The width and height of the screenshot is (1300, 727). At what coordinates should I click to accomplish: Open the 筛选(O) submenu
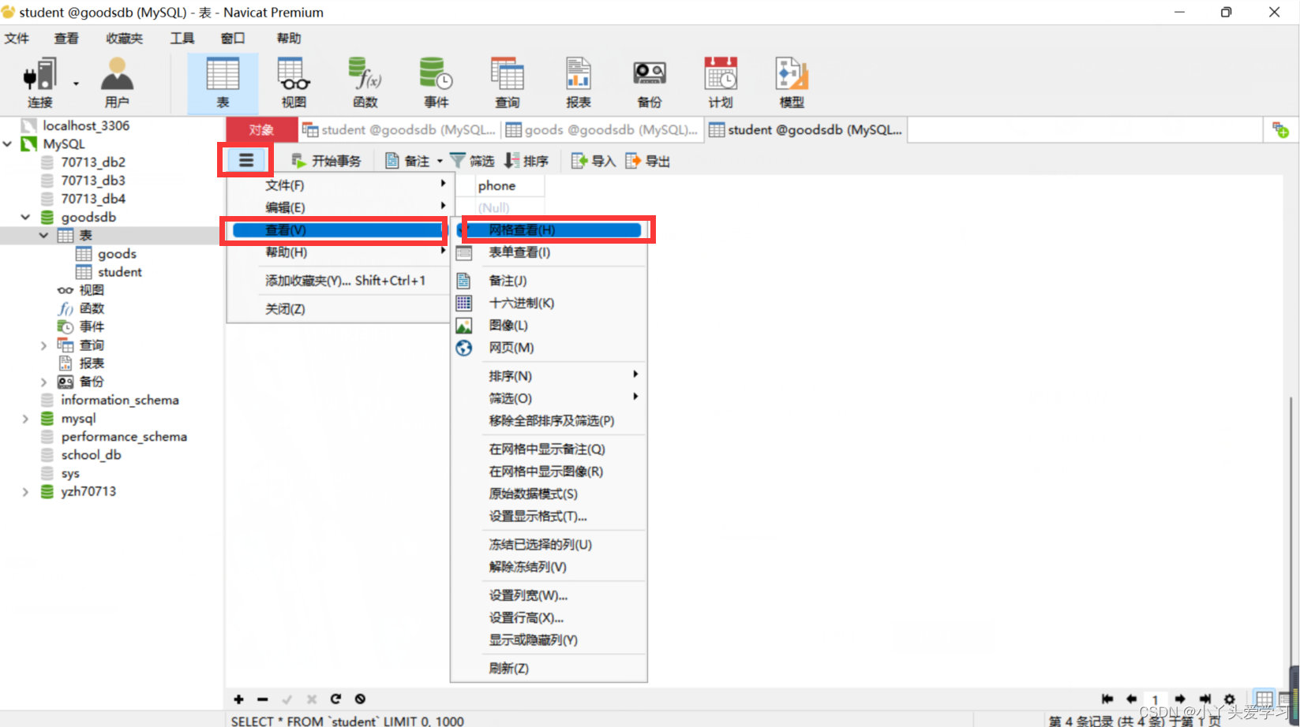coord(549,398)
